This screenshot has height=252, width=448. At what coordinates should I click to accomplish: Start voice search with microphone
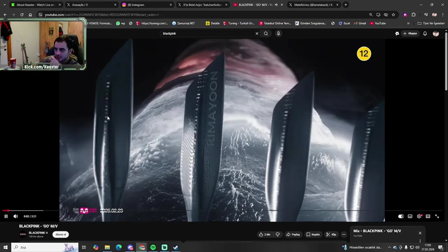coord(278,34)
